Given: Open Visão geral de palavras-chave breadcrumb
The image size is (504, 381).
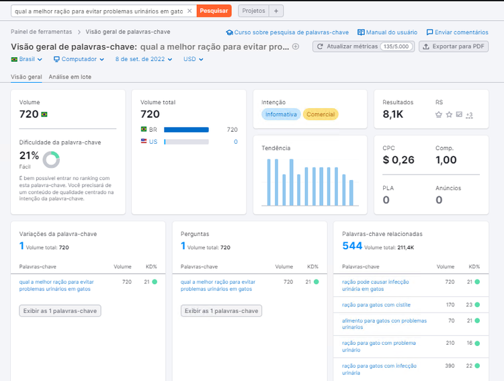Looking at the screenshot, I should coord(128,32).
